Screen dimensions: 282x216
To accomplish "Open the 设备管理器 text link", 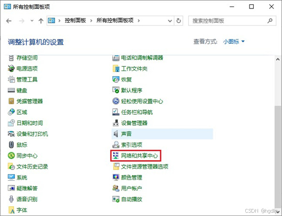I will (x=134, y=123).
